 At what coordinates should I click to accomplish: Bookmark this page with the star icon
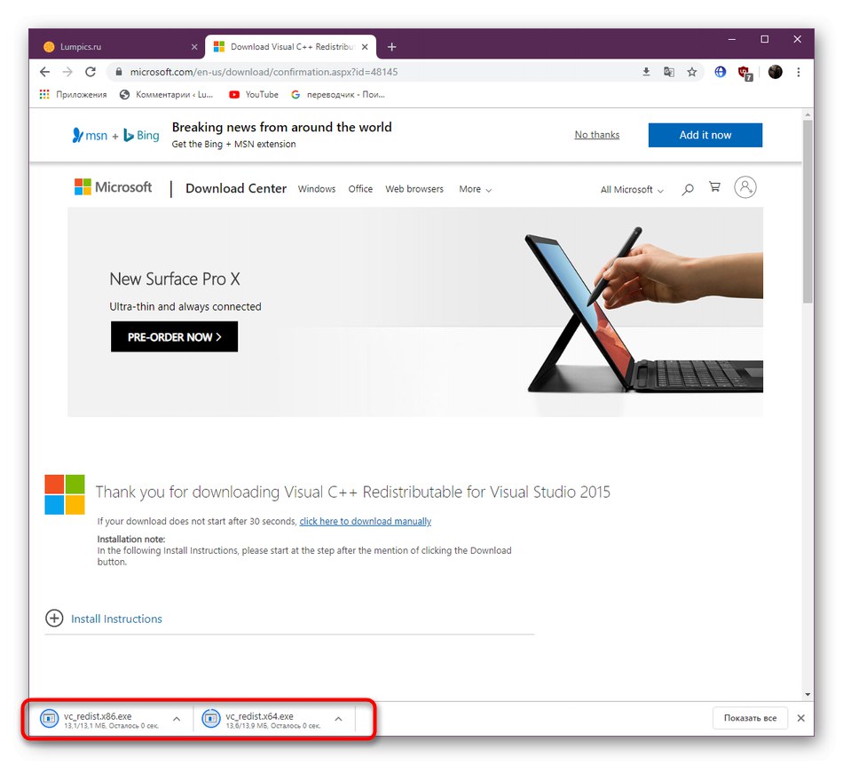pyautogui.click(x=692, y=72)
